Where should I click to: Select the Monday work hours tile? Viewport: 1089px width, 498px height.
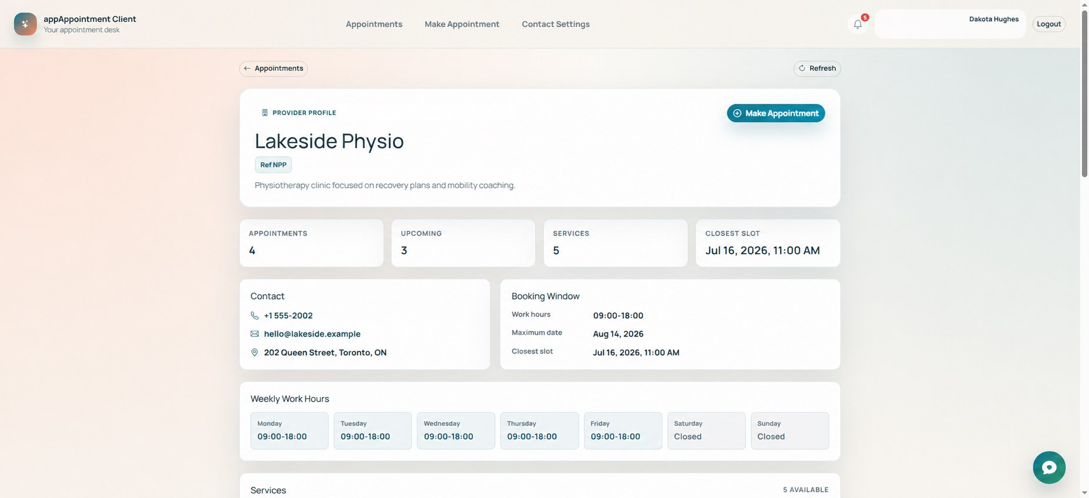point(290,430)
